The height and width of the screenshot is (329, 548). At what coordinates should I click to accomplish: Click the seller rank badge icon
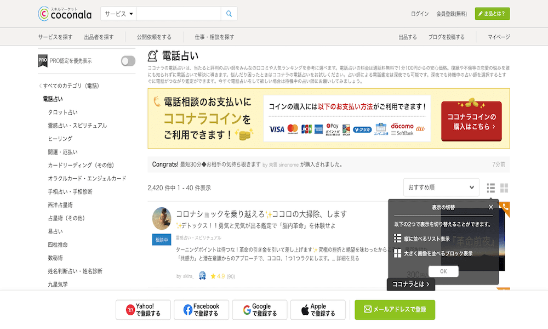click(202, 276)
